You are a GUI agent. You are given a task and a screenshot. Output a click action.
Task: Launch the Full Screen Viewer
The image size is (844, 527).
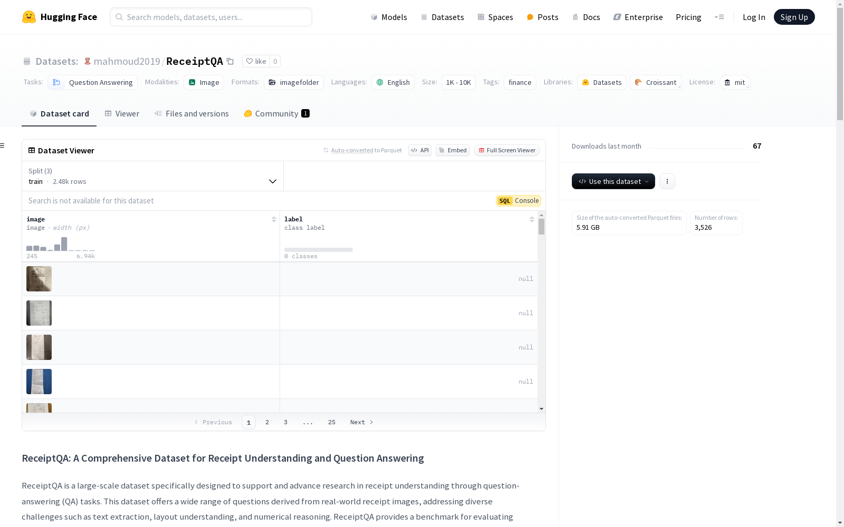point(507,150)
